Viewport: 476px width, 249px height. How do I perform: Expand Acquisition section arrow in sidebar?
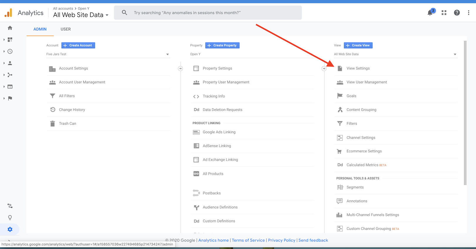(x=4, y=75)
